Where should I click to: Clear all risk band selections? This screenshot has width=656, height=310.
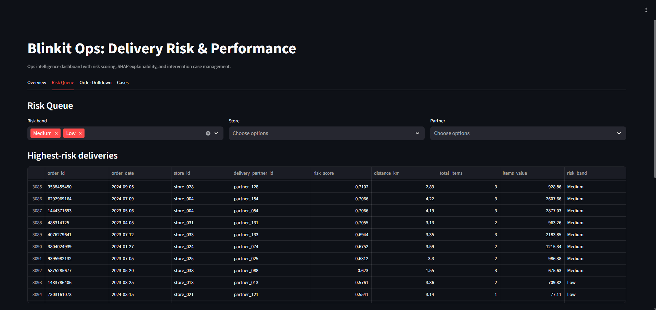(208, 133)
